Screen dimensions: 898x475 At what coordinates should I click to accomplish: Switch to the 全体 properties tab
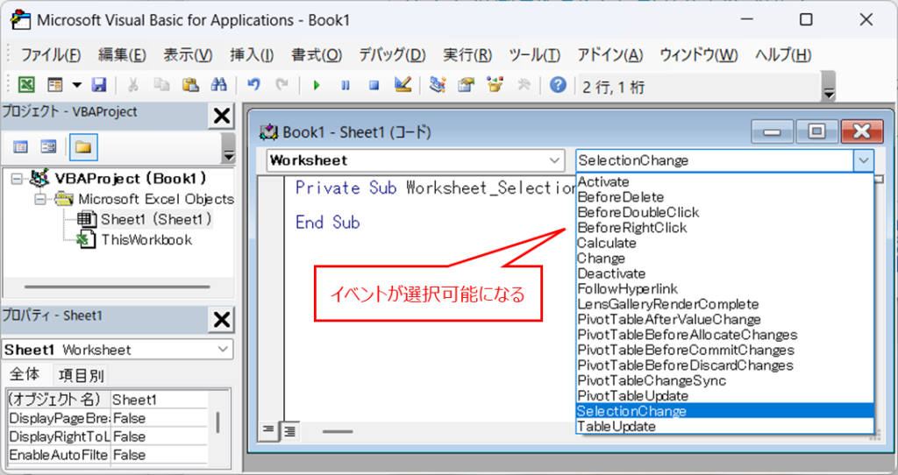pyautogui.click(x=25, y=375)
